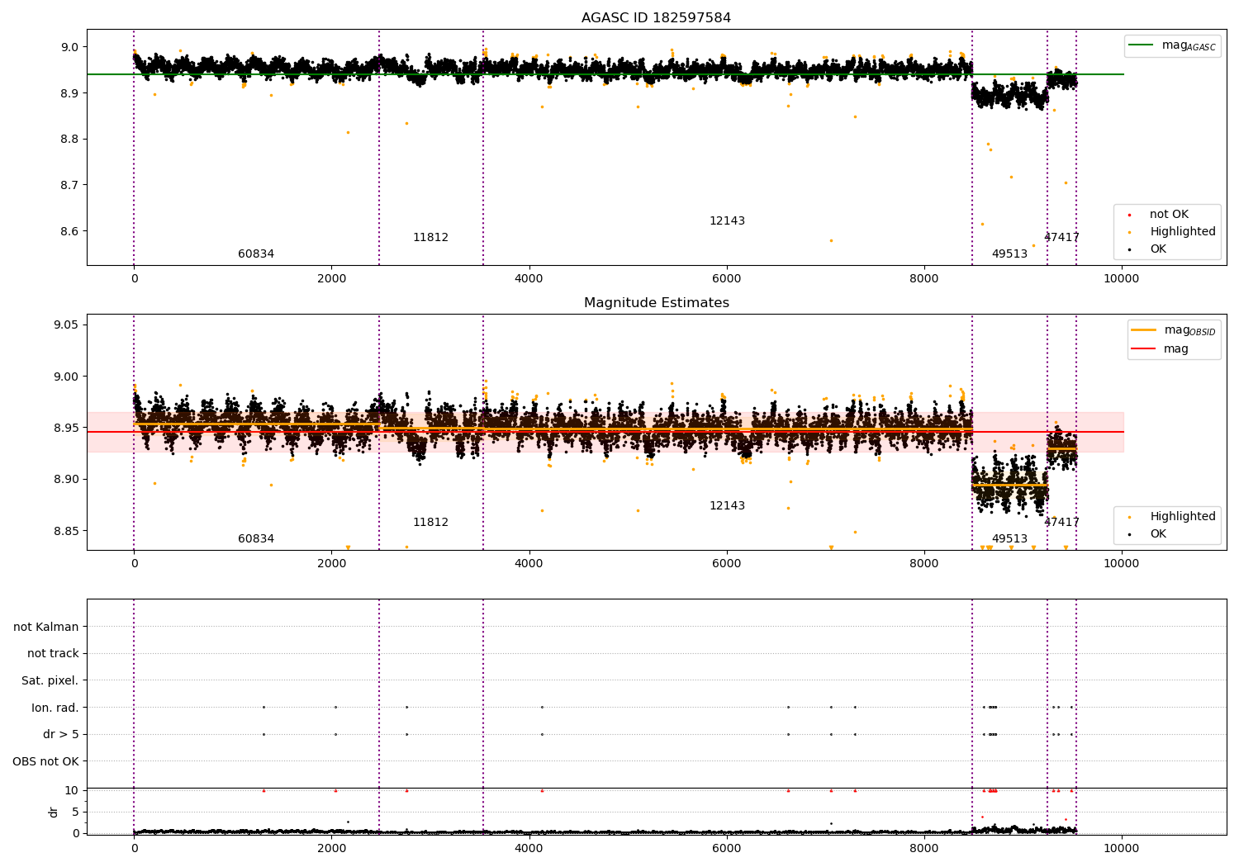Click the "60834" label in the AGASC ID plot
The width and height of the screenshot is (1239, 867).
[256, 254]
